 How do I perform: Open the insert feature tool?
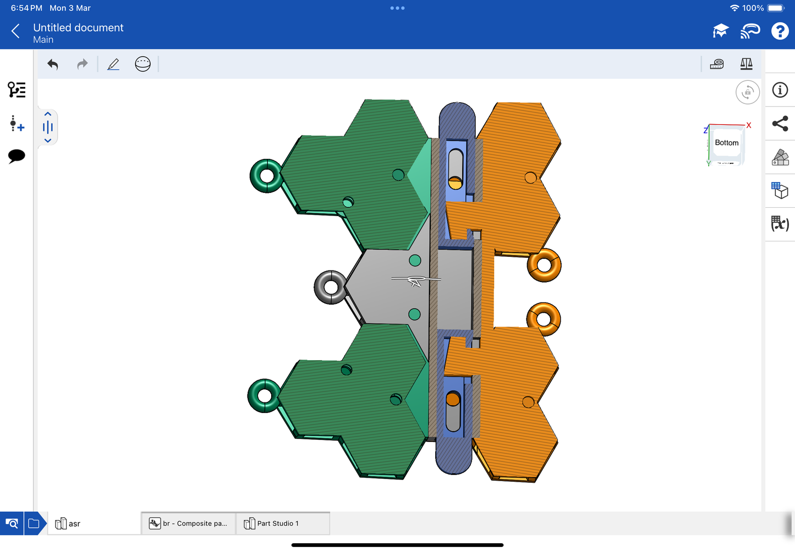(17, 123)
